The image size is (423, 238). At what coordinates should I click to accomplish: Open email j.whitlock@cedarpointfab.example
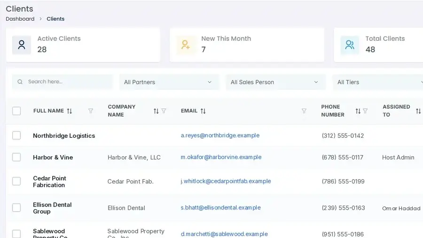point(226,181)
